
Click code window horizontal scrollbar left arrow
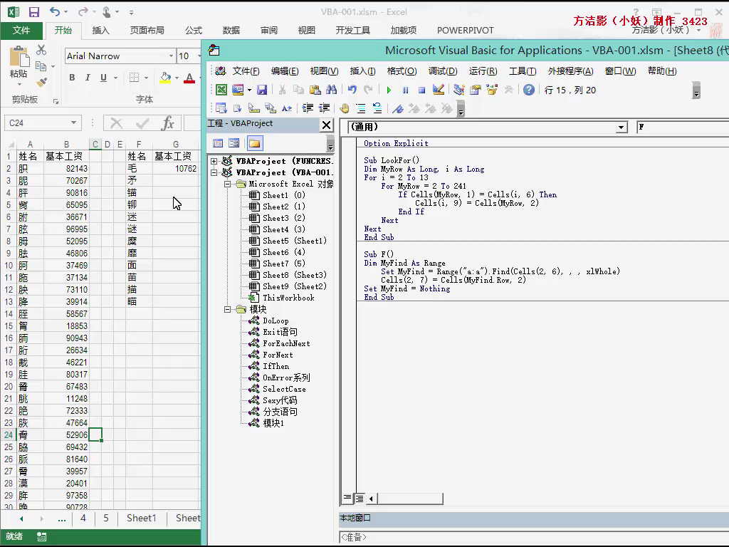371,499
